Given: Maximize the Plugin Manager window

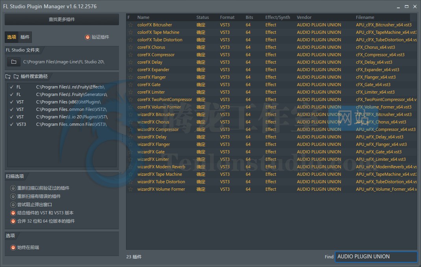Looking at the screenshot, I should point(406,6).
